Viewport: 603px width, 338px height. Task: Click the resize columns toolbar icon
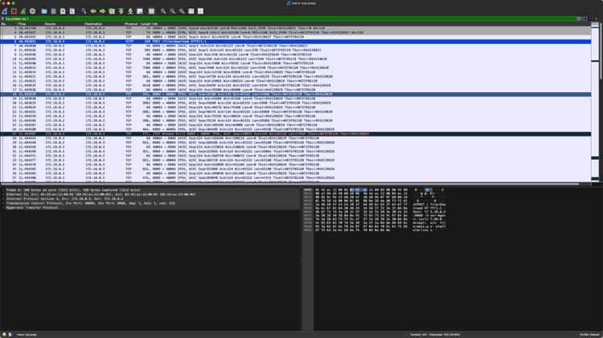click(x=191, y=11)
